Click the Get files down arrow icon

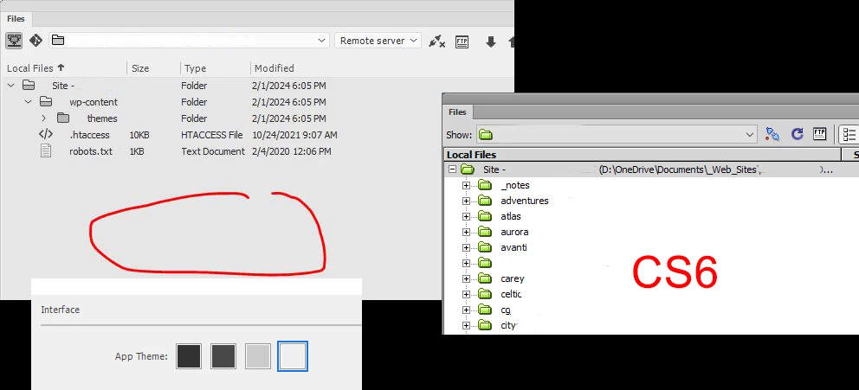tap(491, 42)
